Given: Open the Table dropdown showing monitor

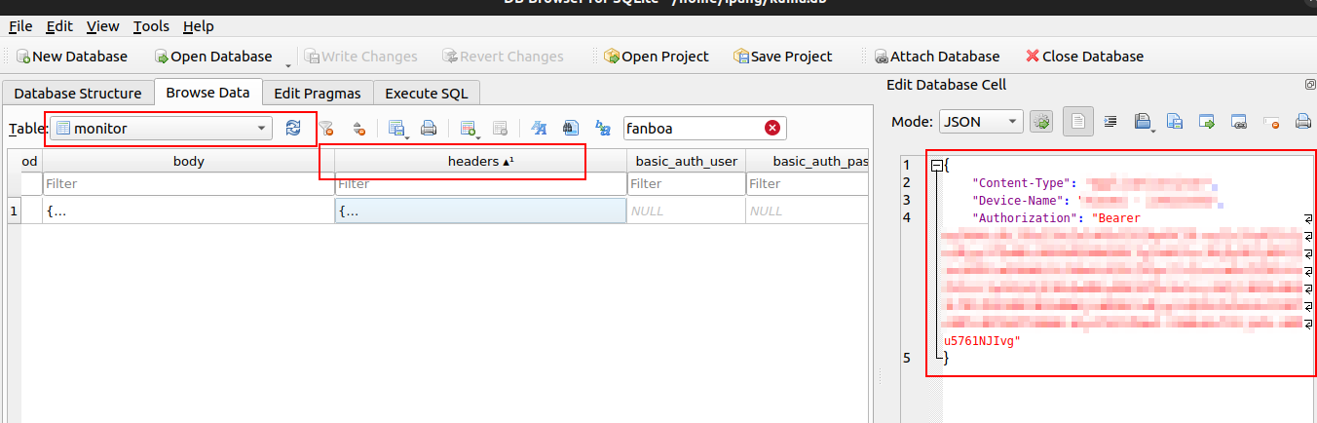Looking at the screenshot, I should (x=162, y=128).
